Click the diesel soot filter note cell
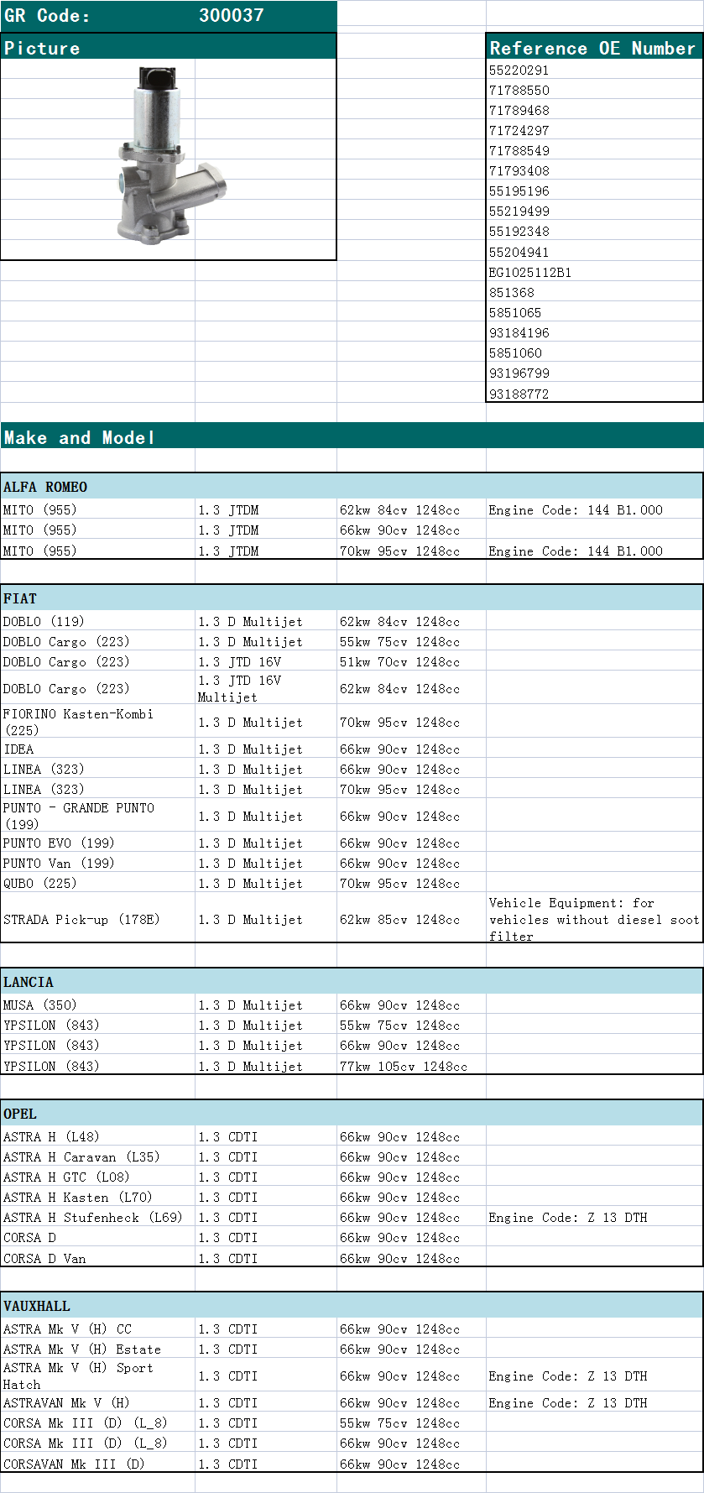The width and height of the screenshot is (704, 1493). [594, 919]
